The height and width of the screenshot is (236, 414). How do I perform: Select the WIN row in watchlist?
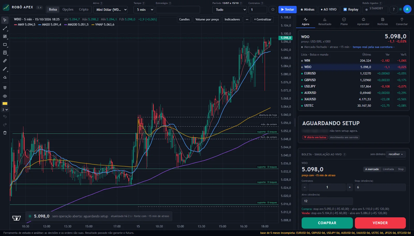click(x=354, y=61)
